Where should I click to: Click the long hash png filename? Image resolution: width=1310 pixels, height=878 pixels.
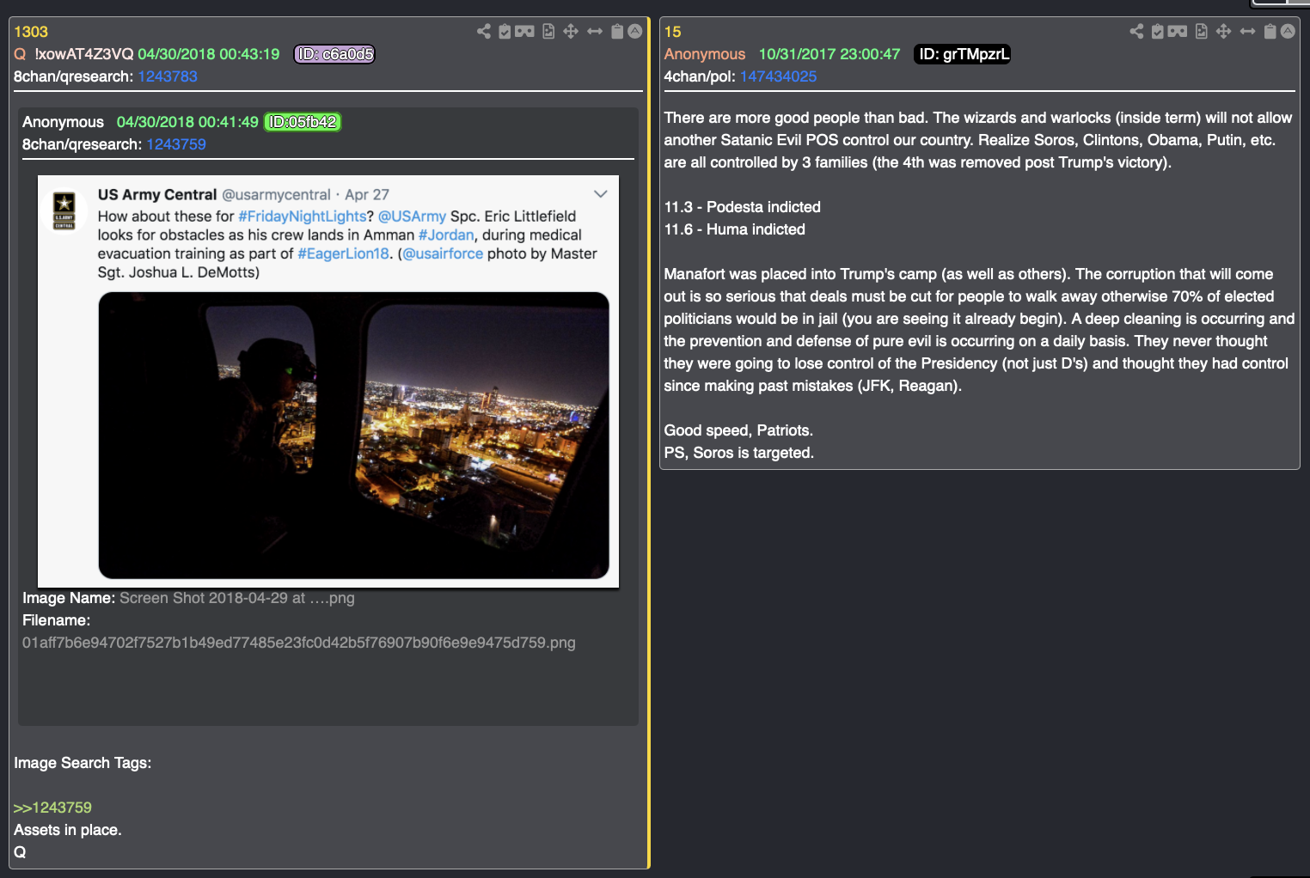[x=299, y=643]
